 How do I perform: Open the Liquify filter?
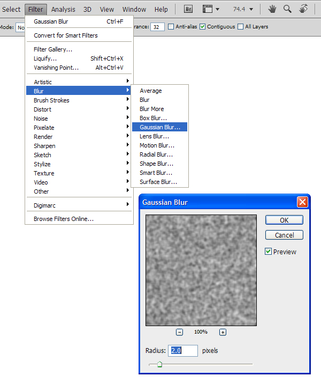tap(79, 58)
